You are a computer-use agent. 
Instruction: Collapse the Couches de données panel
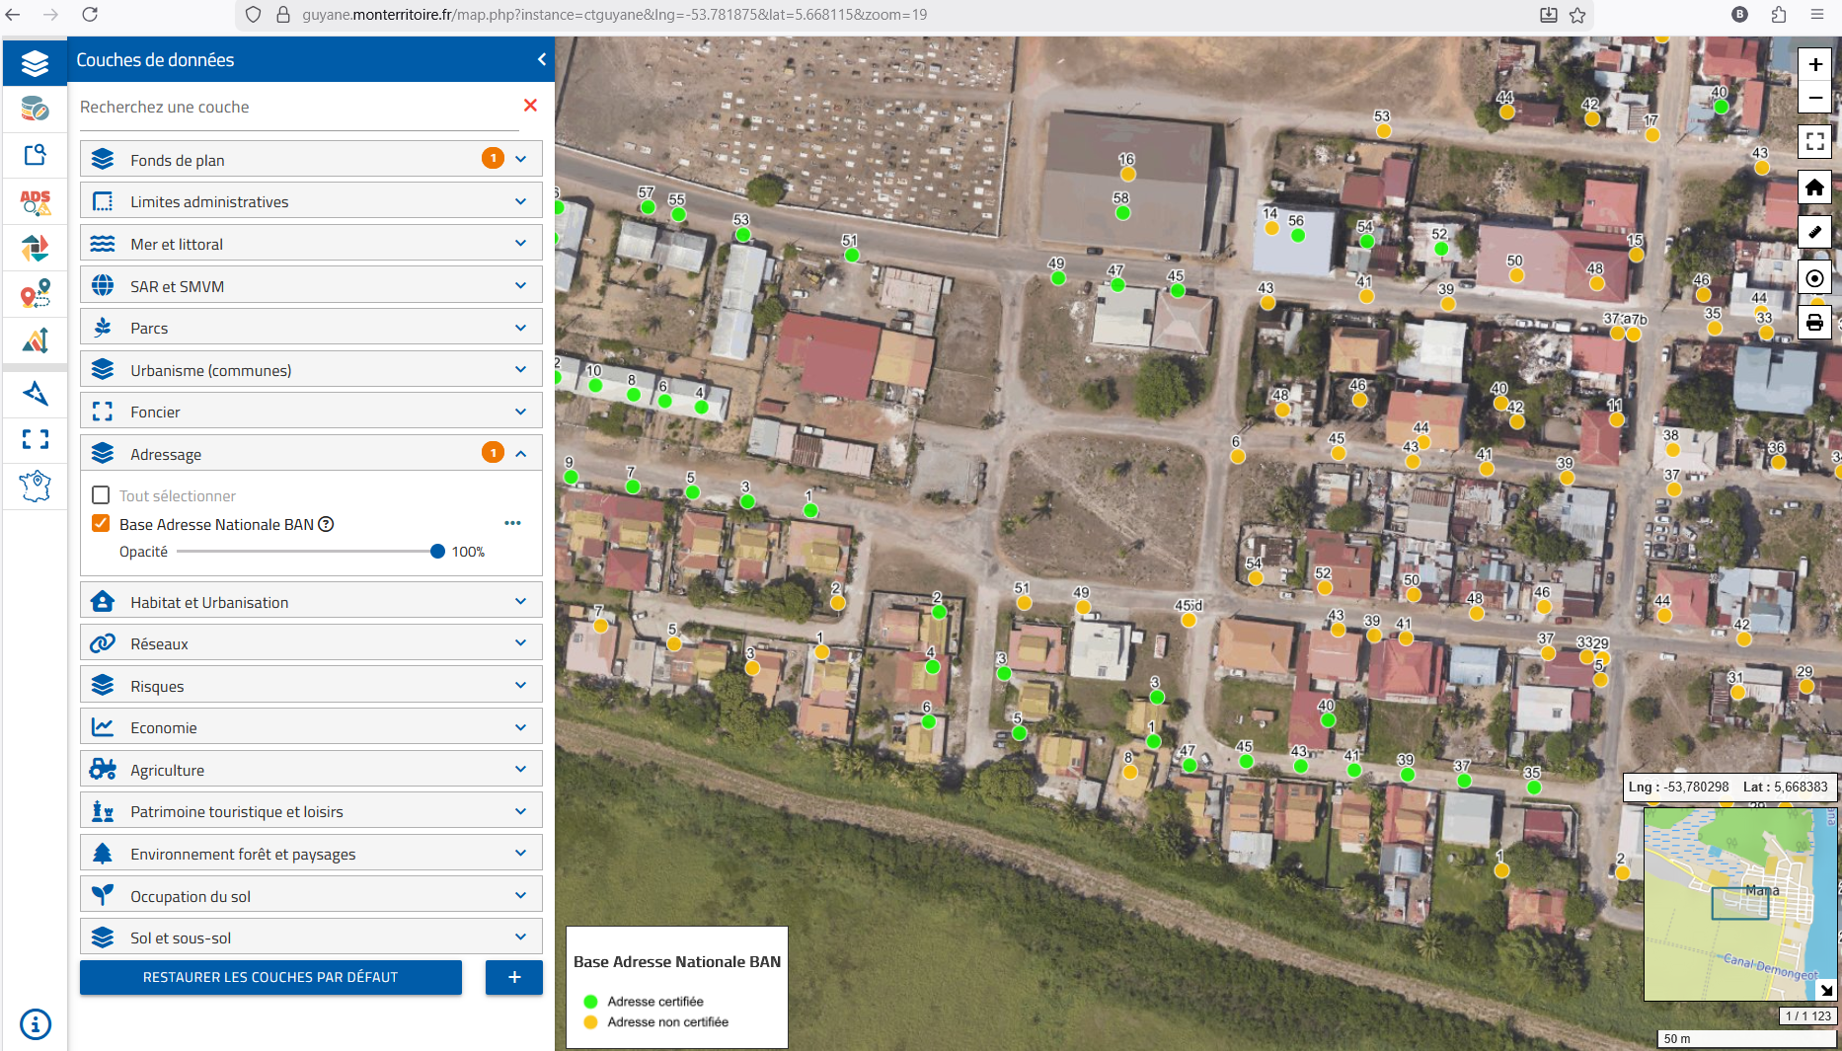pyautogui.click(x=541, y=60)
